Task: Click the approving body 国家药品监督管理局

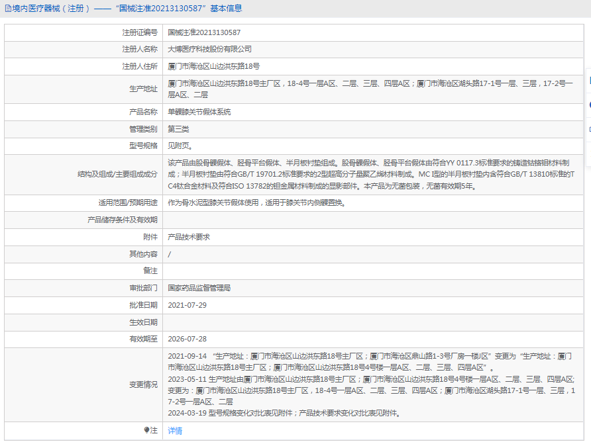Action: [199, 289]
